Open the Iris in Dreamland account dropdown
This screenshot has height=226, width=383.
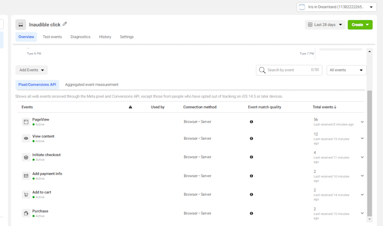337,7
